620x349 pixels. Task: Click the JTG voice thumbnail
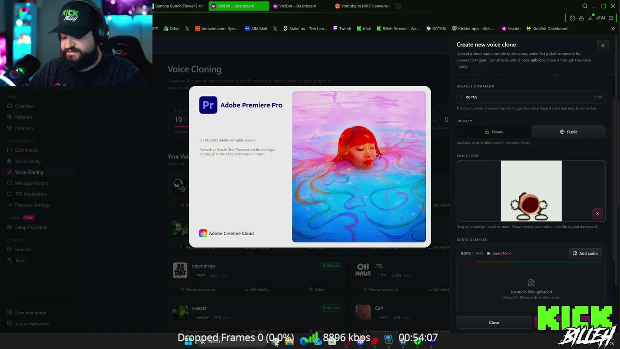(363, 270)
